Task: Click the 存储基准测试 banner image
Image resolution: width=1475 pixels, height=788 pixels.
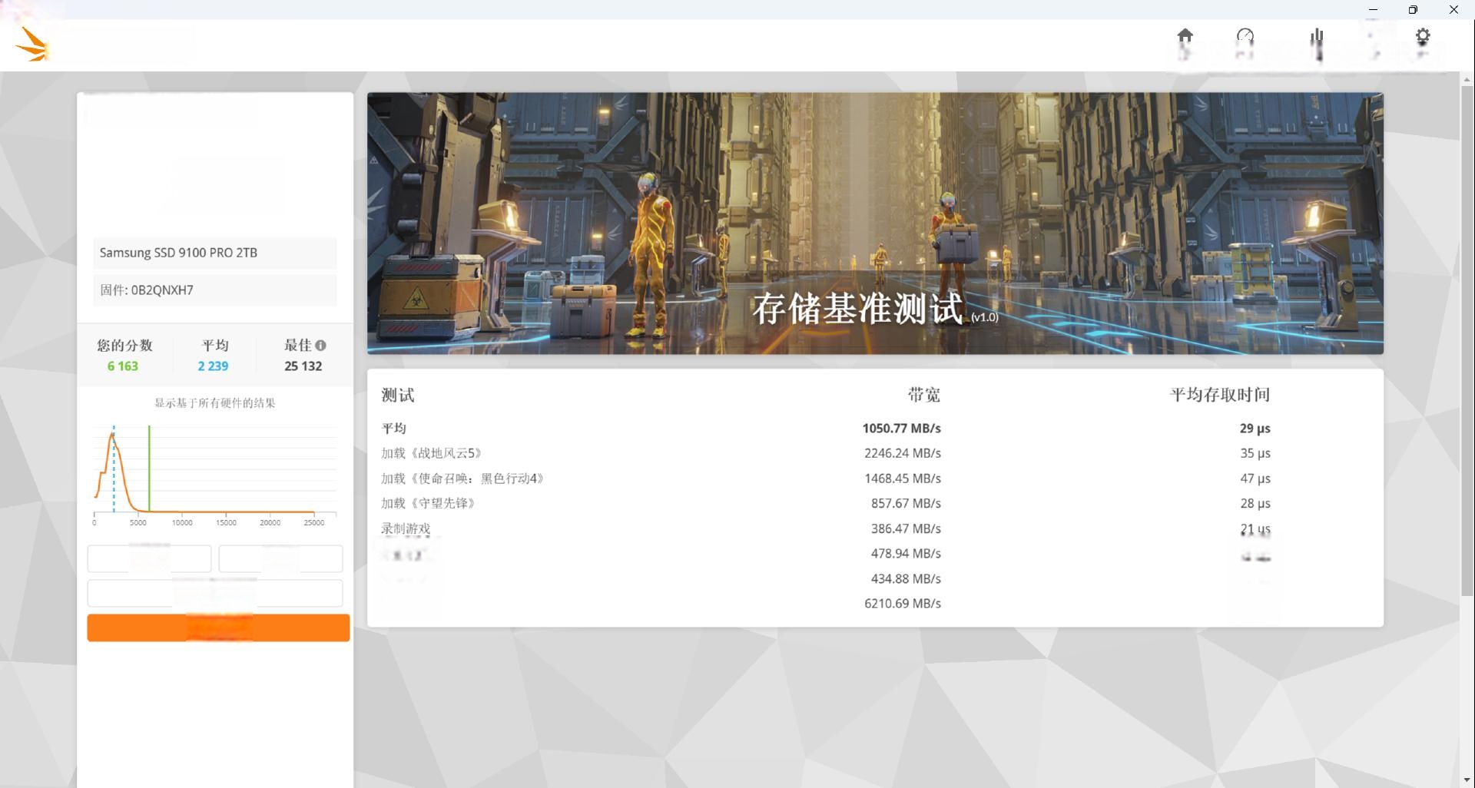Action: pyautogui.click(x=875, y=223)
